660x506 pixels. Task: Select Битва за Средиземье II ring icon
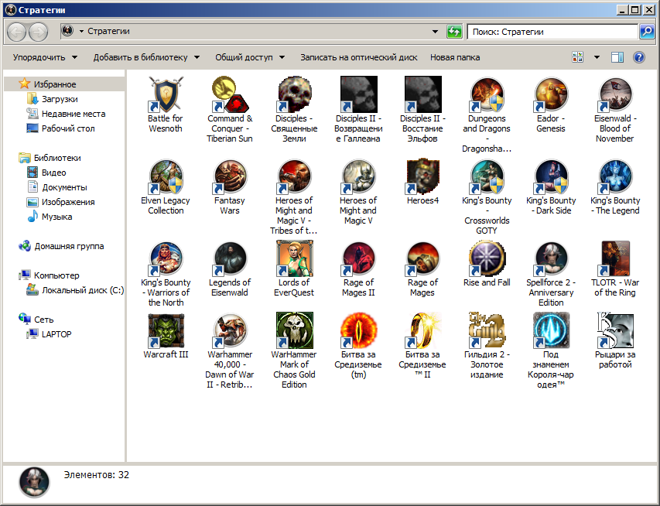click(422, 330)
